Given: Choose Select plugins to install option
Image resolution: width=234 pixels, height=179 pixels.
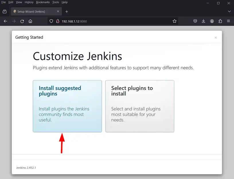Looking at the screenshot, I should point(140,106).
